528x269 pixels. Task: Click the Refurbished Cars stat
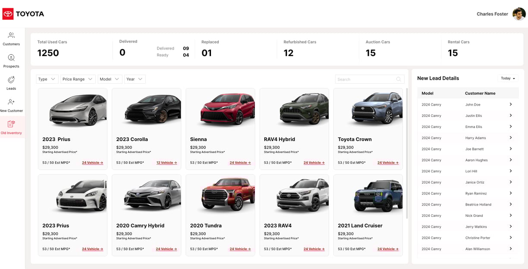click(300, 49)
